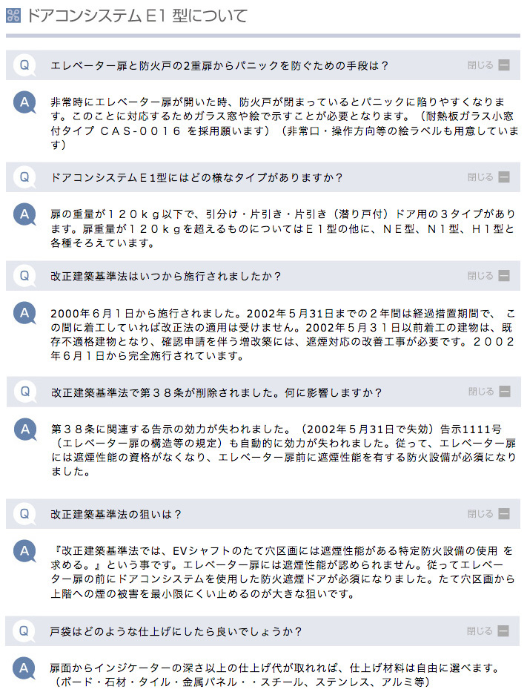This screenshot has width=527, height=695.
Task: Click the Q icon for the 改正建築基準法 enforcement date question
Action: point(24,276)
